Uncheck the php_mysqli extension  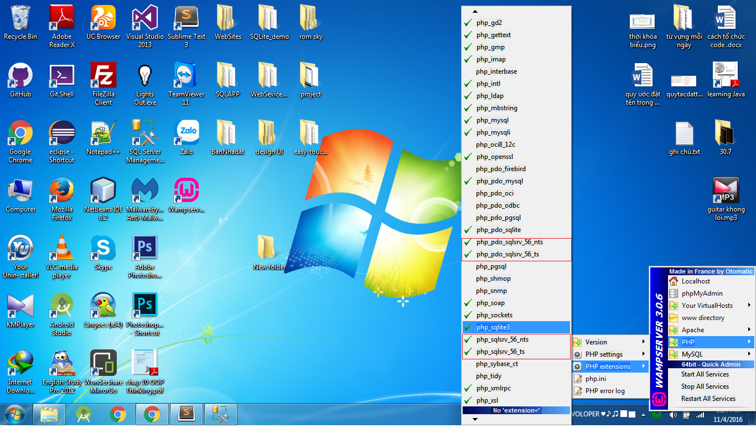tap(516, 132)
